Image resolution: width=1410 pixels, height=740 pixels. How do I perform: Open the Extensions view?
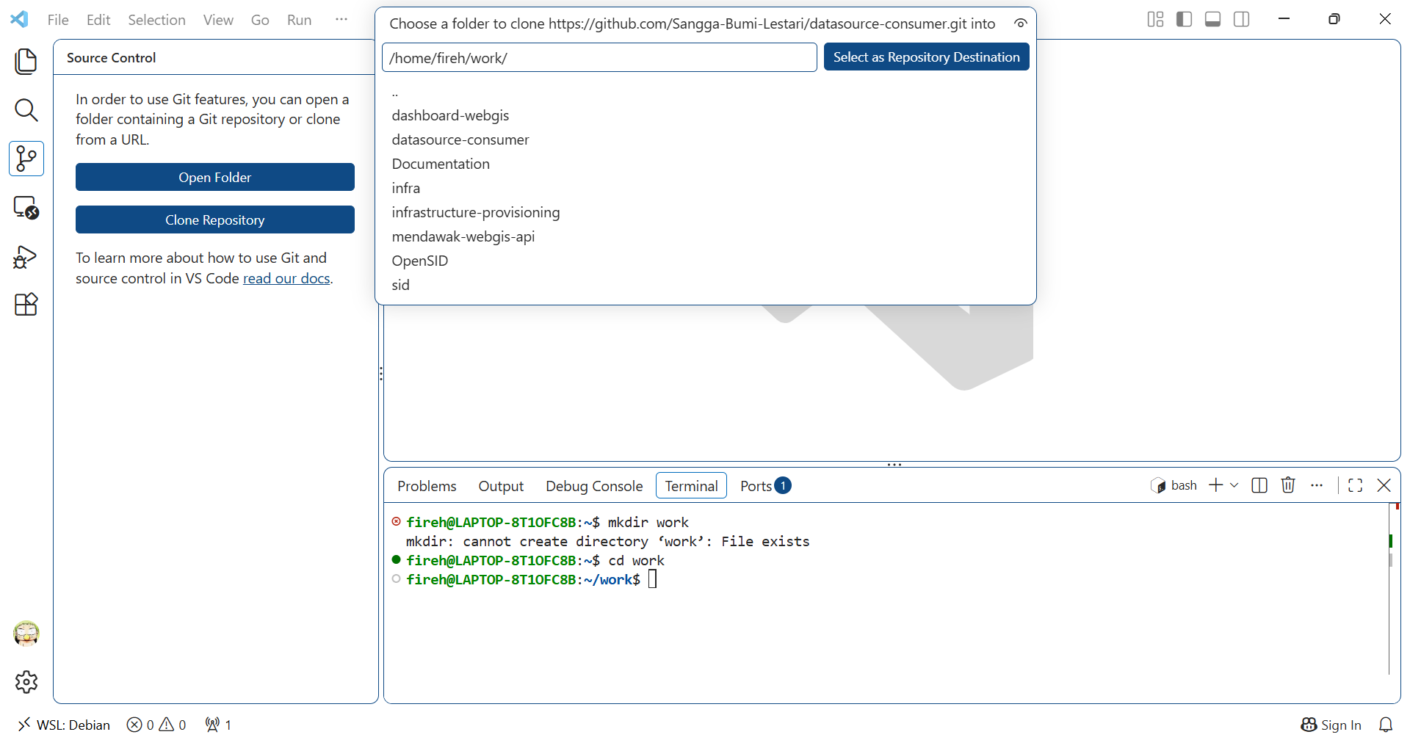[26, 305]
